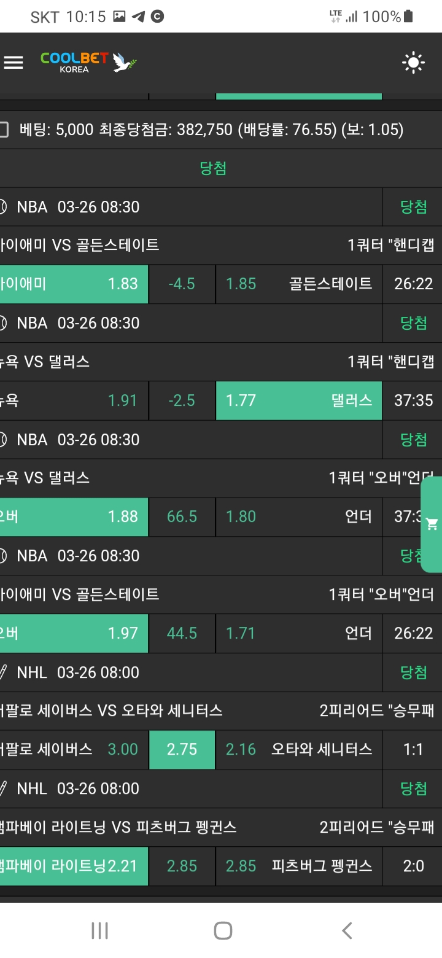Select 오버 1.88 at 66.5 line
The image size is (442, 958).
pyautogui.click(x=74, y=516)
